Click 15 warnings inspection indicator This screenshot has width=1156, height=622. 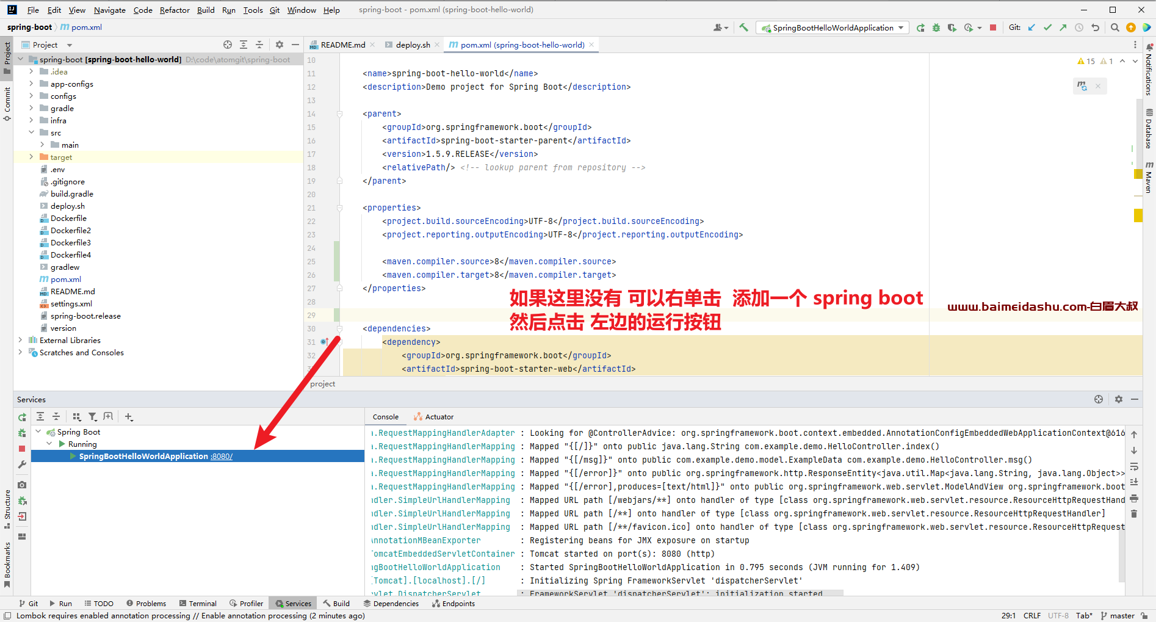pos(1086,61)
